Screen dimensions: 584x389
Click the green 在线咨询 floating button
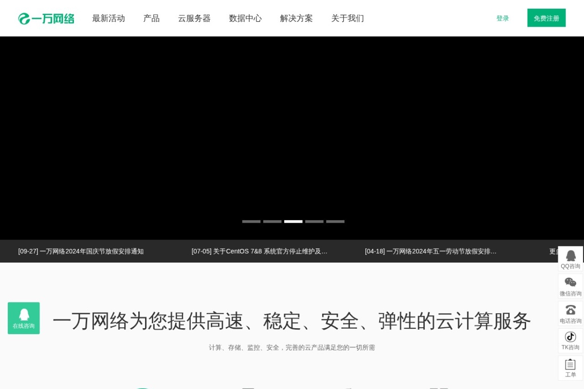[24, 318]
